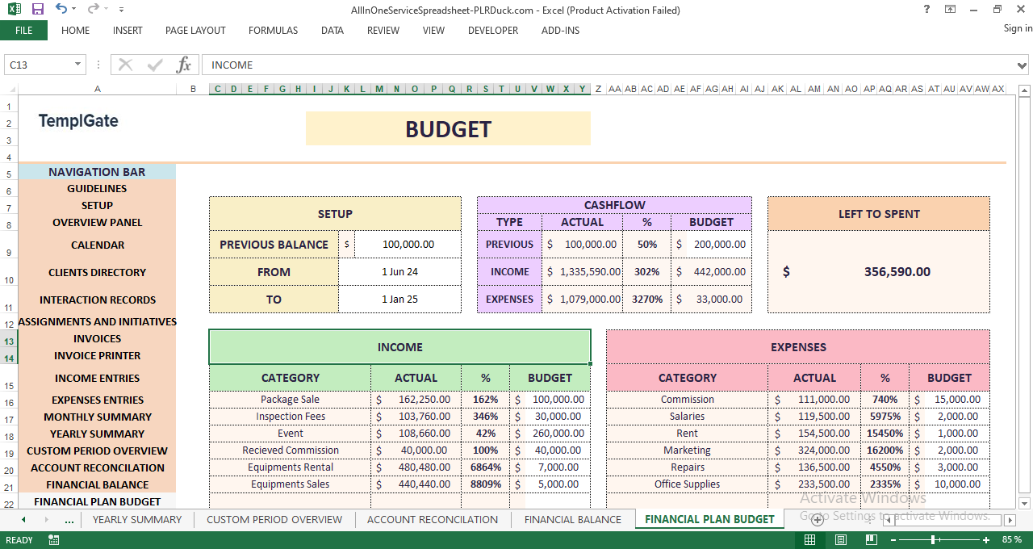The width and height of the screenshot is (1033, 549).
Task: Open EXPENSES ENTRIES navigation link
Action: [x=97, y=400]
